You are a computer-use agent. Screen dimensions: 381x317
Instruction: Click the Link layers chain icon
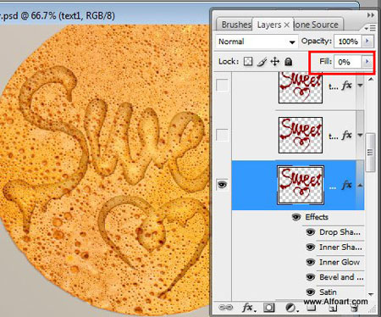[225, 308]
